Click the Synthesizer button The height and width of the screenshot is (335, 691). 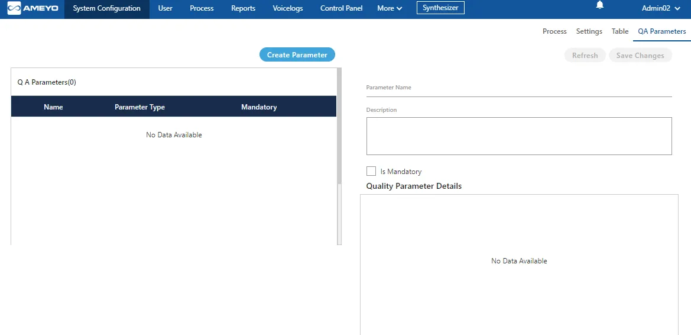[x=440, y=8]
